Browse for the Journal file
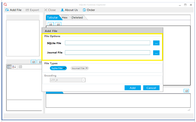This screenshot has height=122, width=196. click(x=156, y=53)
